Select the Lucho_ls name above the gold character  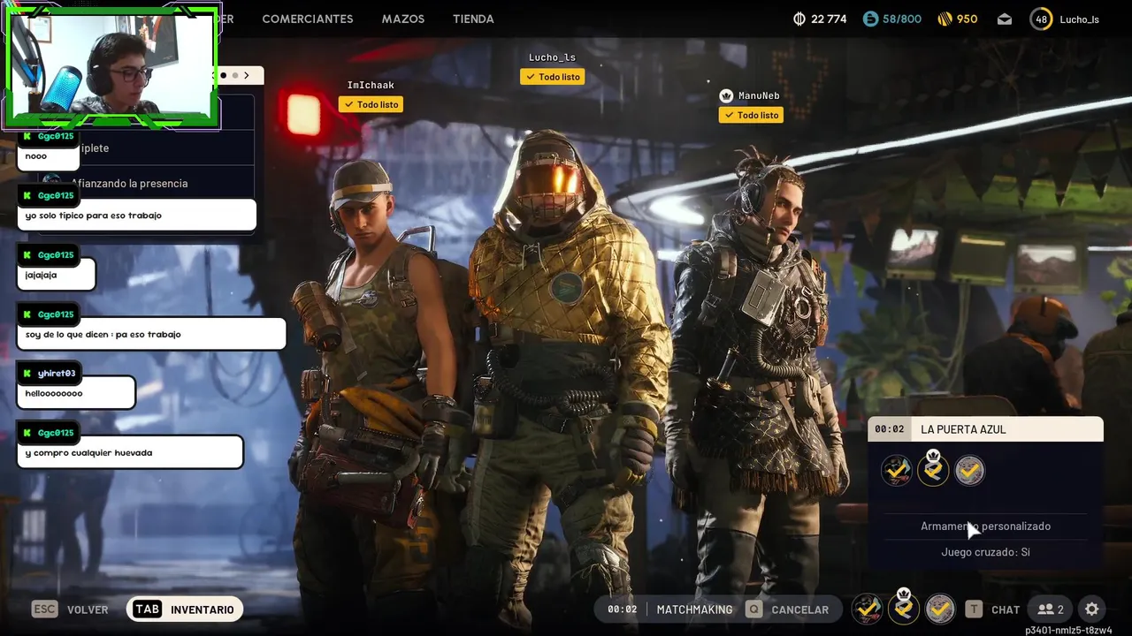click(552, 57)
